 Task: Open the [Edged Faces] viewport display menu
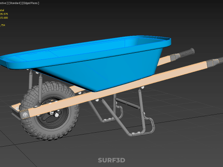point(31,3)
